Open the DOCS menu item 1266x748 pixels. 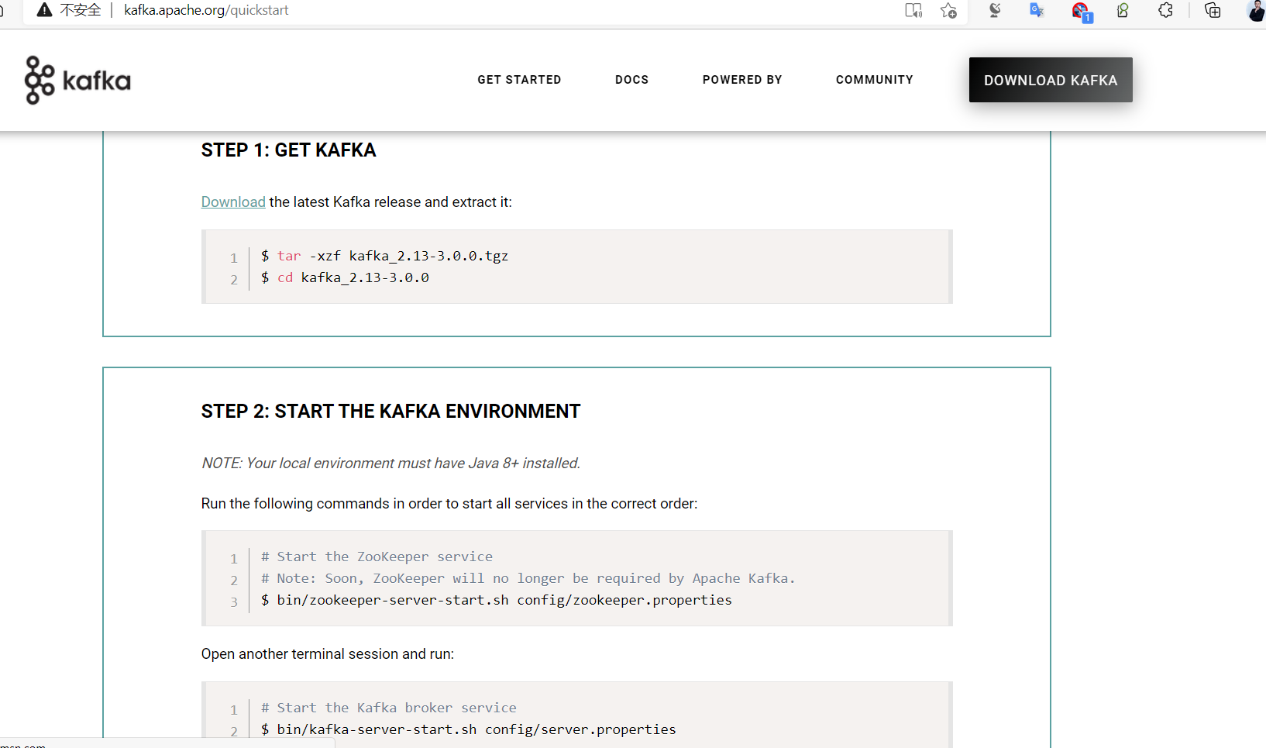click(631, 80)
